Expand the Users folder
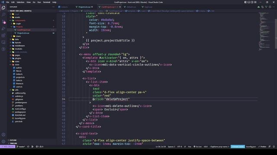Image resolution: width=277 pixels, height=155 pixels. coord(18,36)
